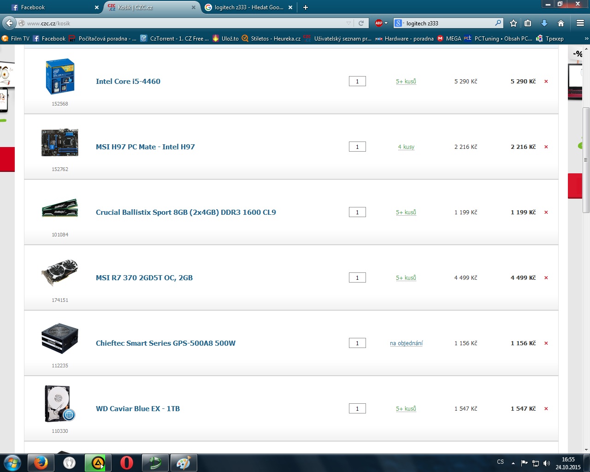The width and height of the screenshot is (590, 472).
Task: Bookmark this page with the star icon
Action: tap(513, 23)
